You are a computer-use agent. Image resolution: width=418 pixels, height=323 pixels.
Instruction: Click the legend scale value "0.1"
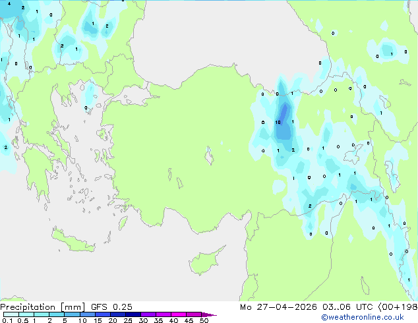(x=7, y=320)
